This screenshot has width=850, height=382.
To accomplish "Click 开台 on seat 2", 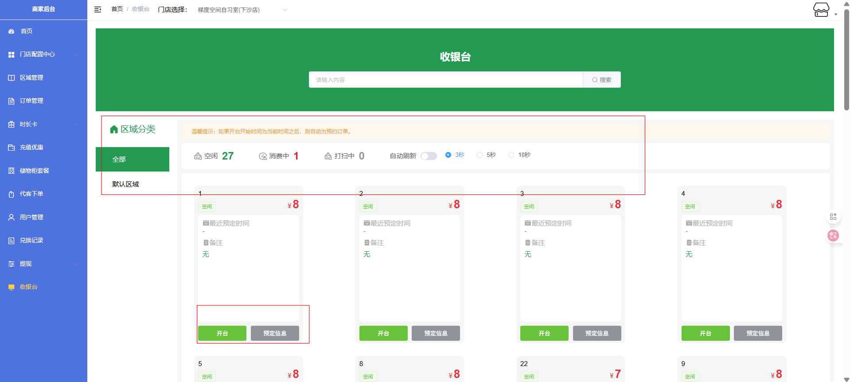I will tap(383, 333).
